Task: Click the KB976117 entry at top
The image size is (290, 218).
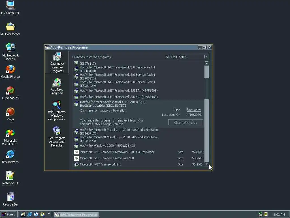Action: 138,63
